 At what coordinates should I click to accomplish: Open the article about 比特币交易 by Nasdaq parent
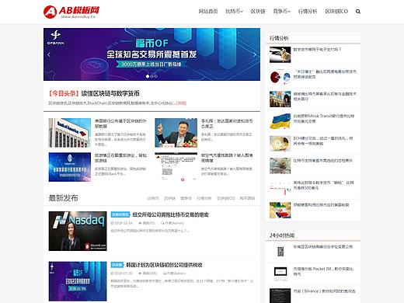171,214
